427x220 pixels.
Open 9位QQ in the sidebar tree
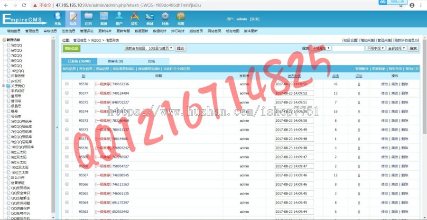17,65
